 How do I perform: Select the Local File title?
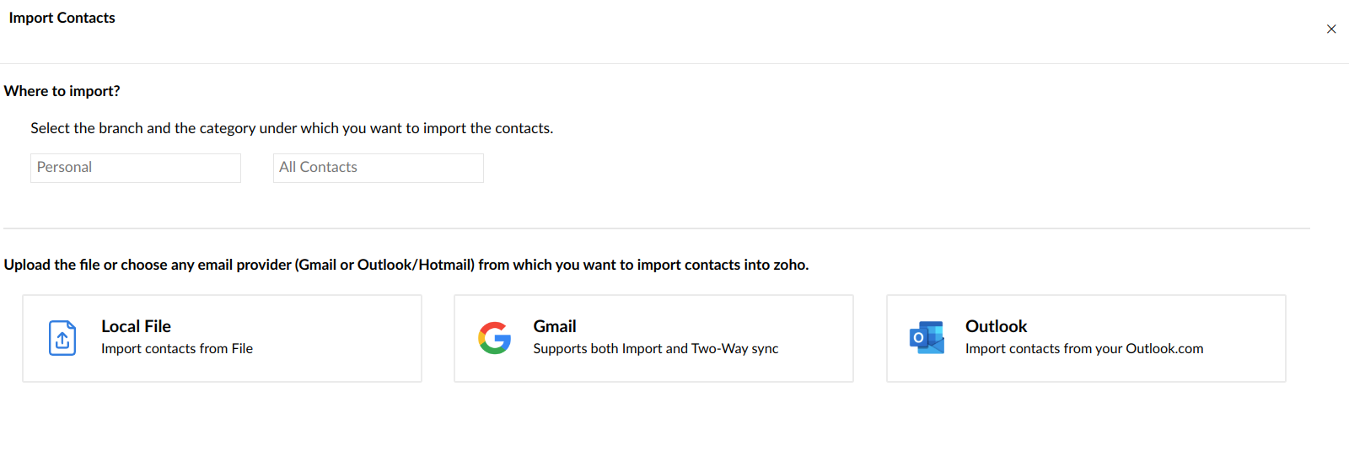click(x=136, y=326)
